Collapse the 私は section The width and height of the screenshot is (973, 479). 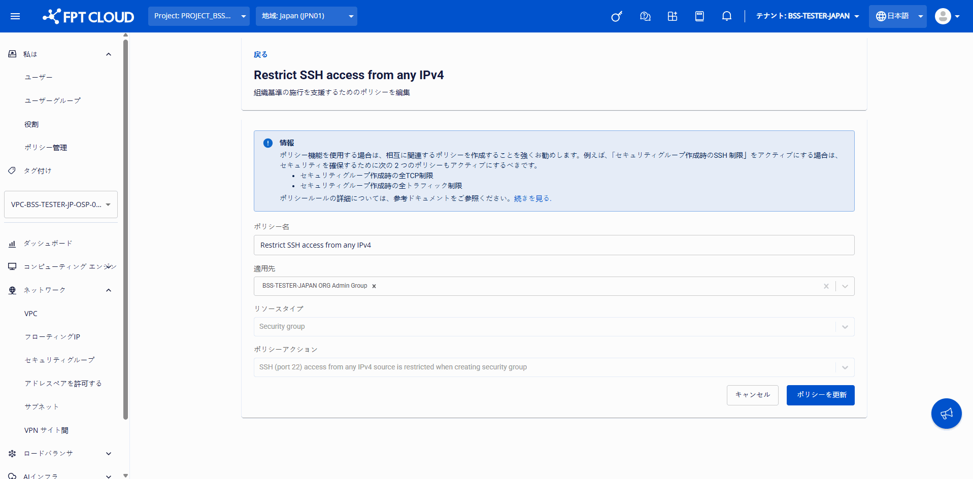(x=109, y=54)
